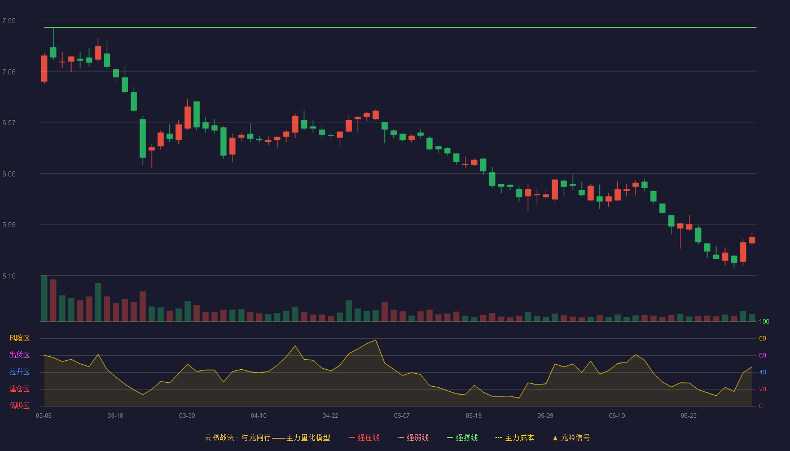Toggle the 龙吟信号 triangle legend item

click(571, 437)
